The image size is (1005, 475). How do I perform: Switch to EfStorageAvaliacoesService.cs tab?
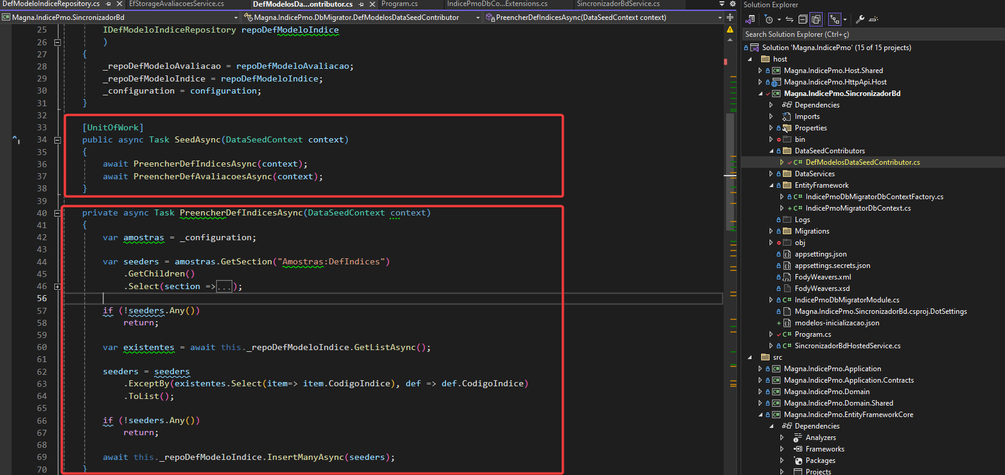(176, 4)
